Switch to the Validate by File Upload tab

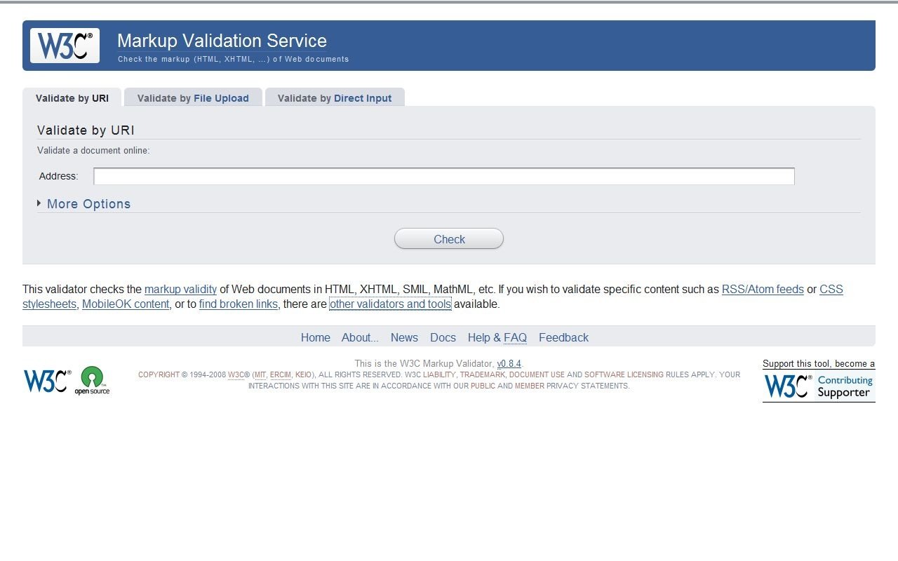tap(193, 98)
